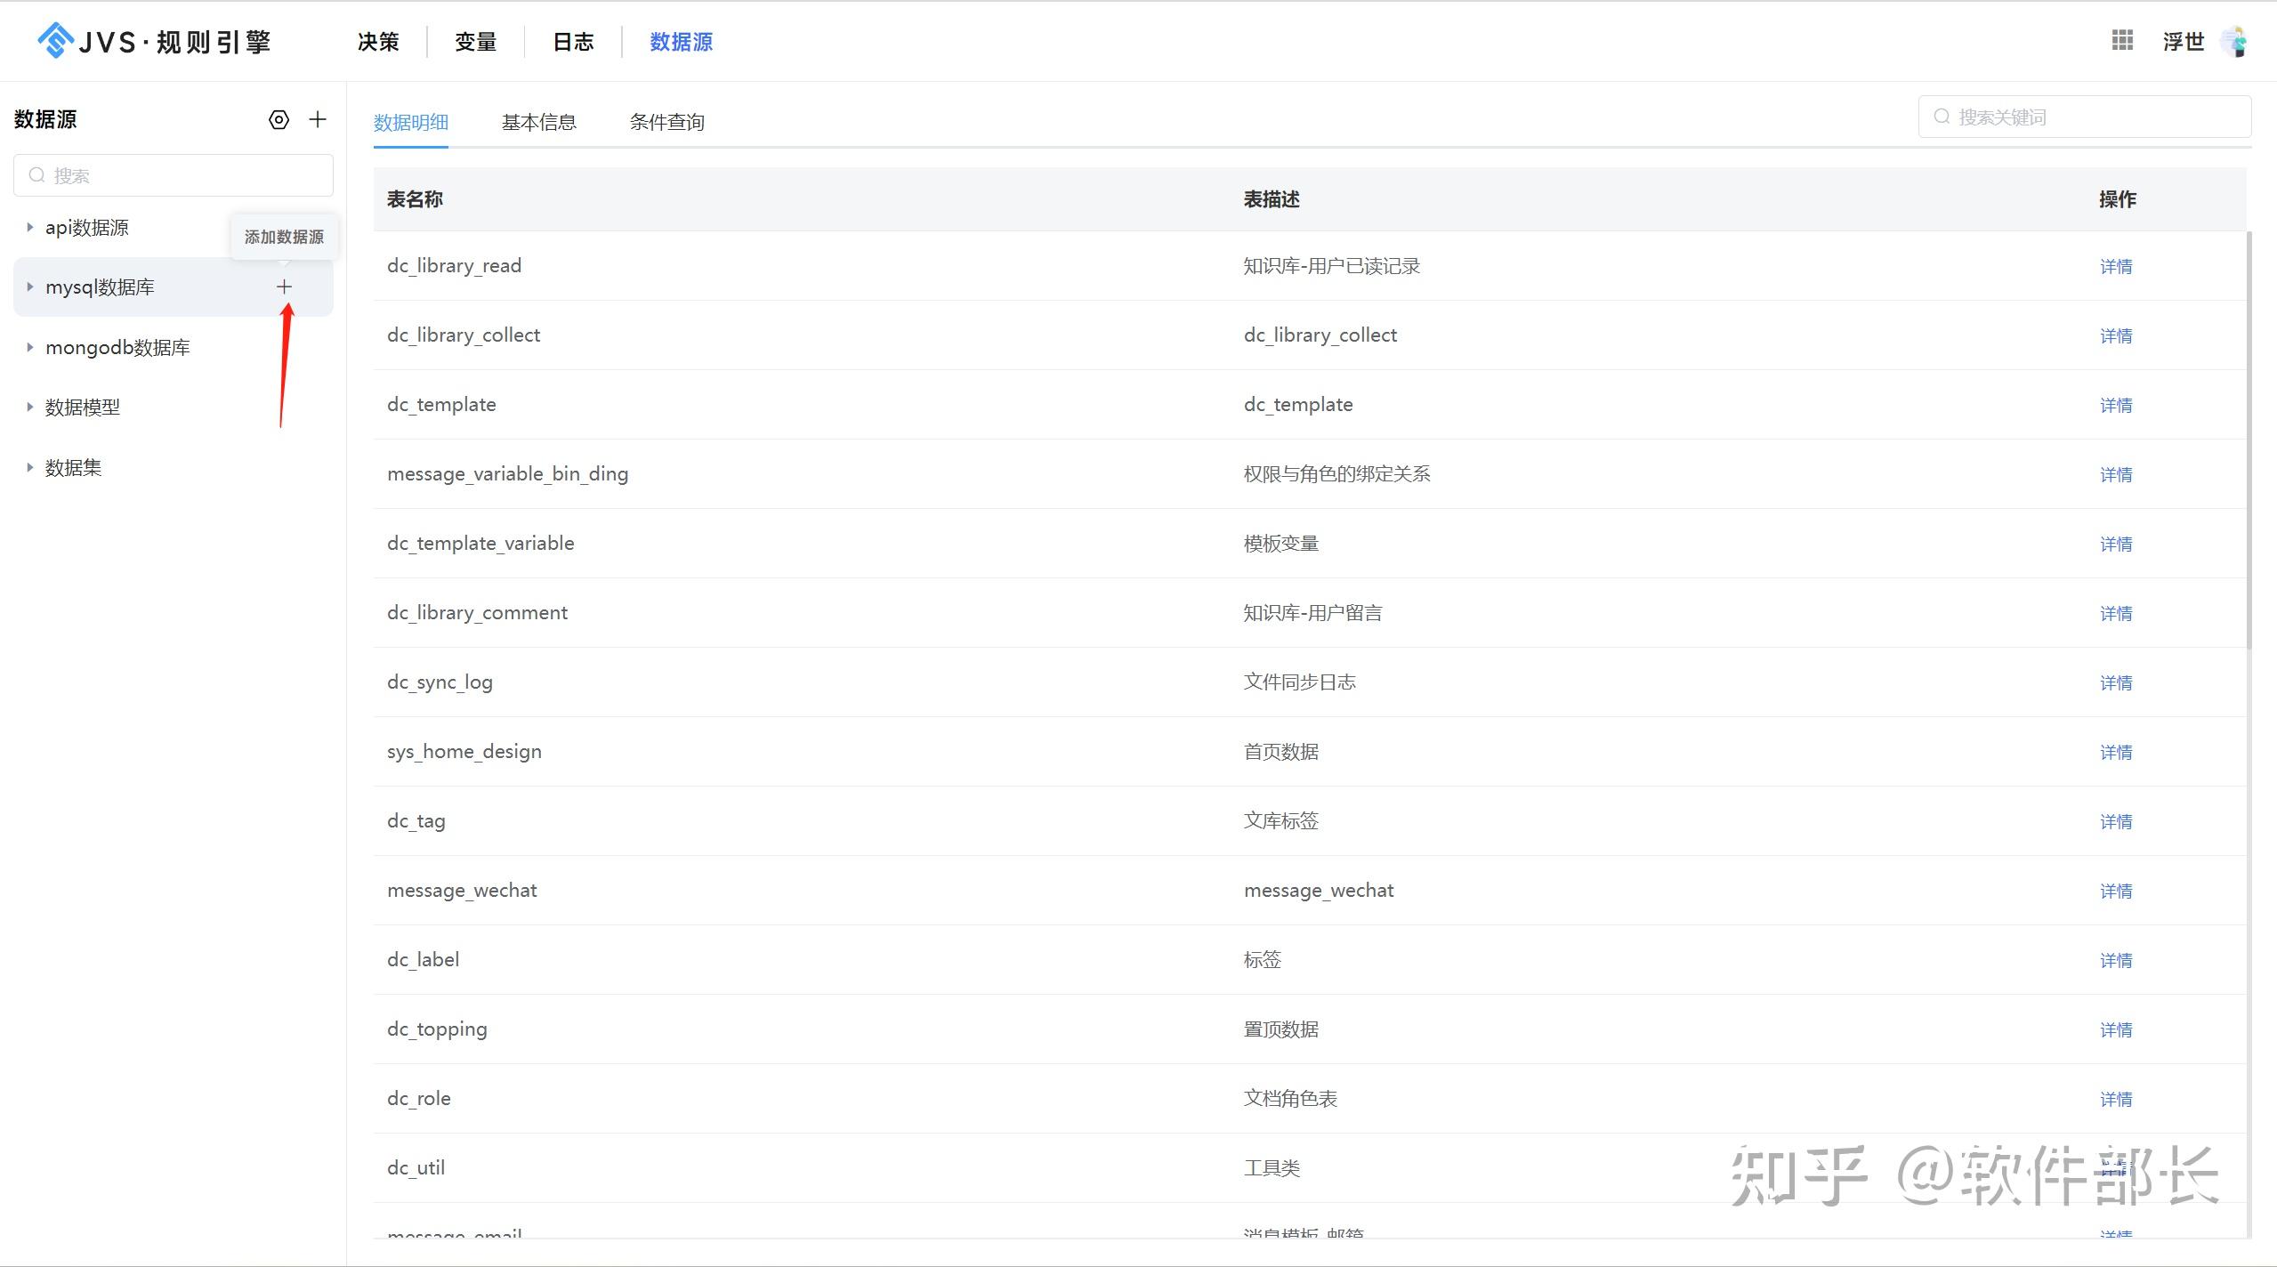Click the 添加数据源 plus icon on mysql数据库 row
This screenshot has height=1267, width=2277.
[283, 286]
